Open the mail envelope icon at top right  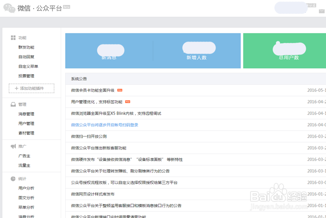click(x=322, y=11)
